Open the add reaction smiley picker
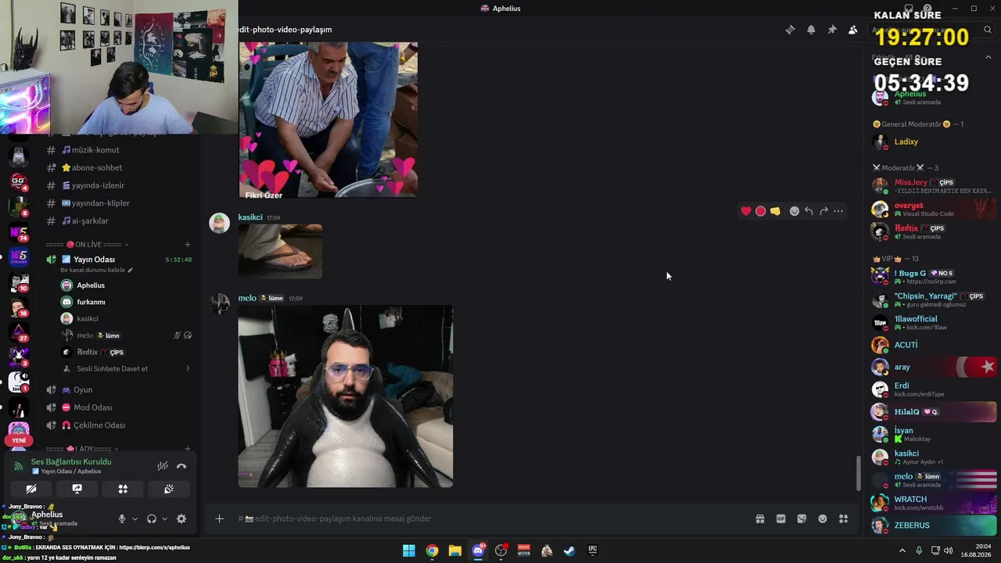 pyautogui.click(x=795, y=211)
